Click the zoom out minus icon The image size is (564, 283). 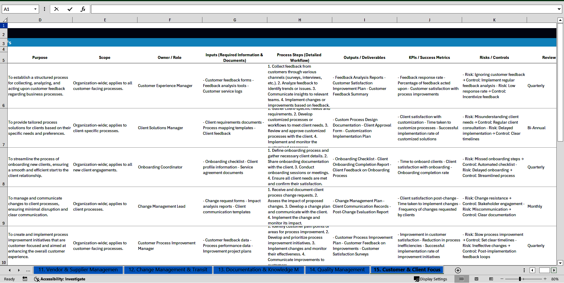click(502, 279)
